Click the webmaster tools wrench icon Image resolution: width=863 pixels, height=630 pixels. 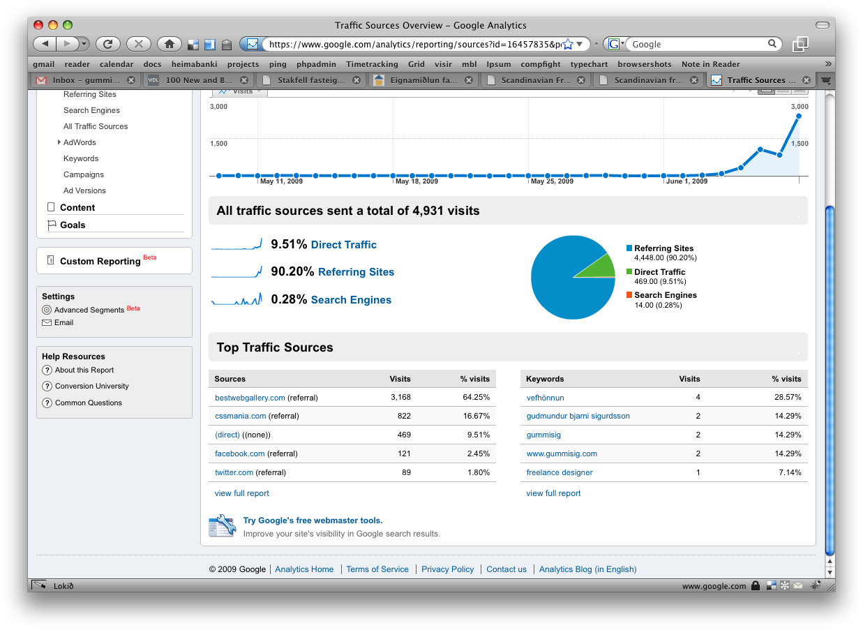223,526
